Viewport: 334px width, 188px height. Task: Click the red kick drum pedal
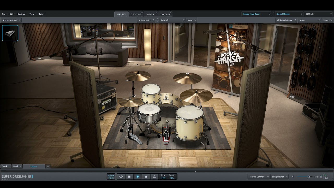[166, 136]
